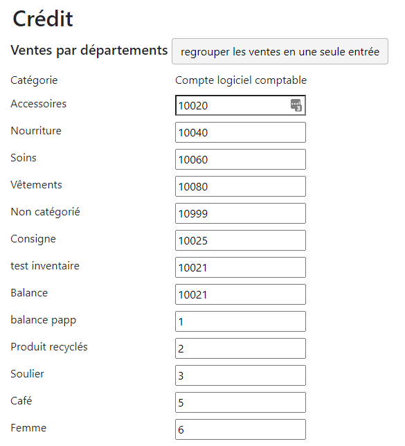Click the Catégorie column label
Screen dimensions: 405x446
(x=34, y=80)
